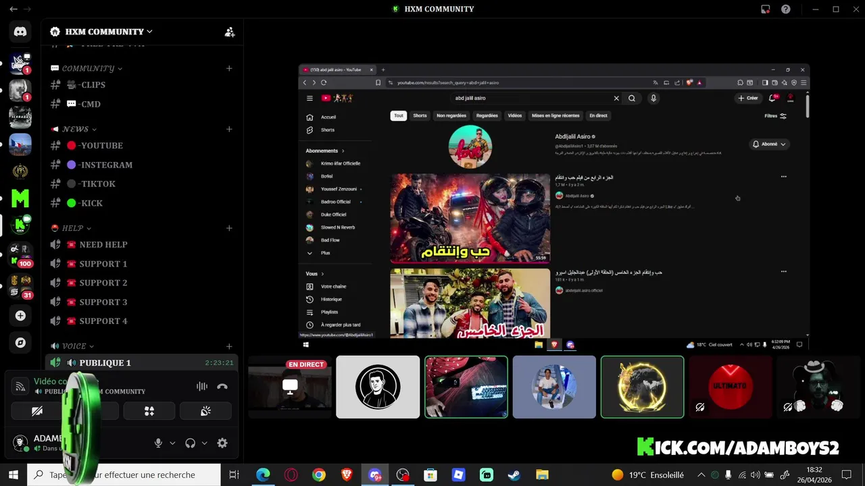Expand the YouTube Abonnements section
865x486 pixels.
(325, 151)
